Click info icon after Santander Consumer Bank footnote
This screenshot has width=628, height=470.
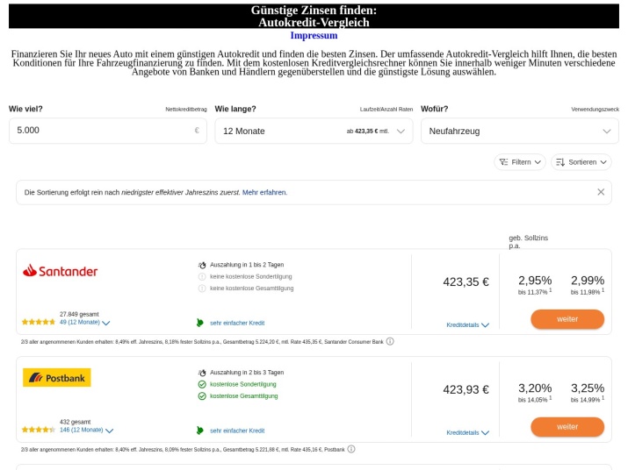[390, 342]
